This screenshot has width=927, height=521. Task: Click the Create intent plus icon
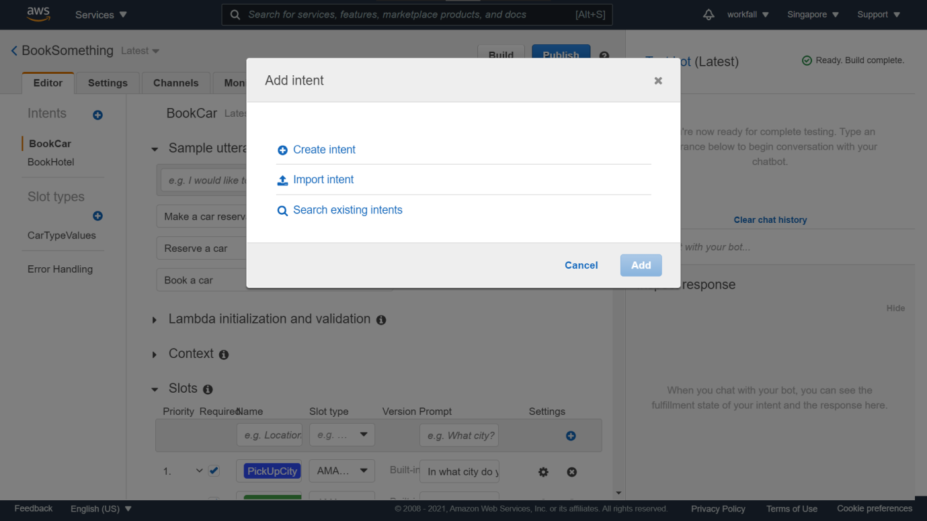click(x=282, y=150)
